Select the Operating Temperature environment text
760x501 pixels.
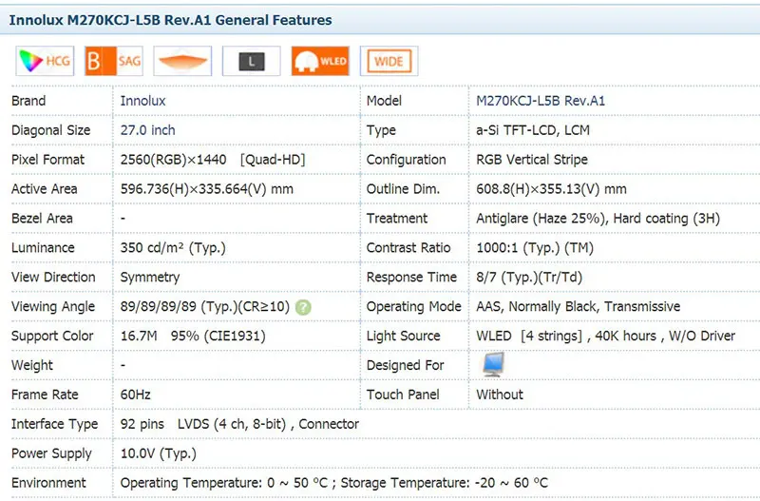[x=334, y=483]
